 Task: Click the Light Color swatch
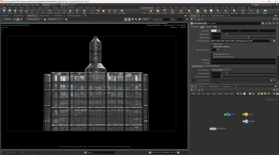point(214,31)
